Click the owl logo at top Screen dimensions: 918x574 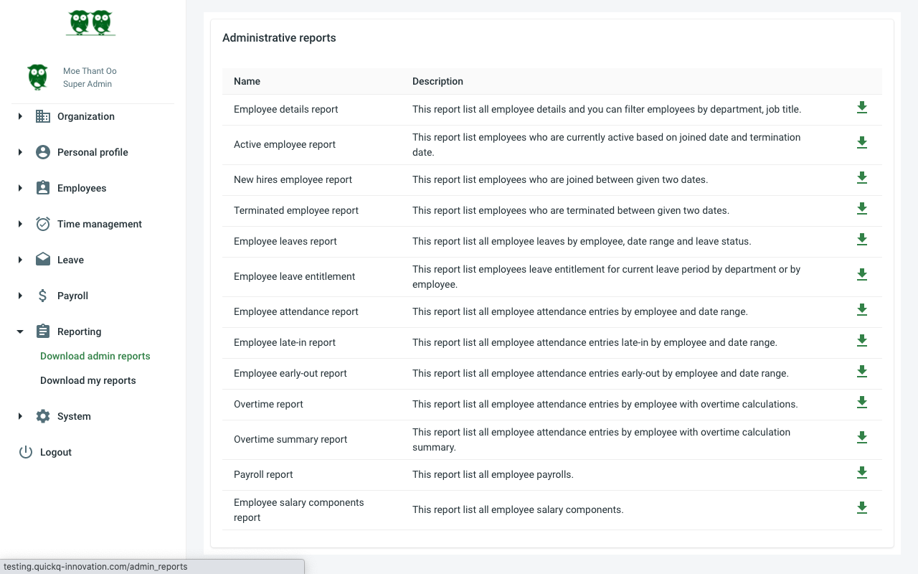coord(90,22)
